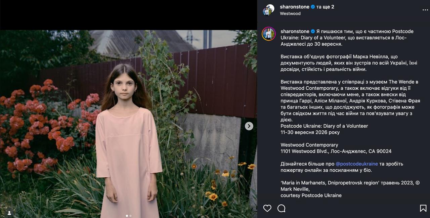Like the post with the heart icon
Screen dimensions: 430x218
click(267, 208)
